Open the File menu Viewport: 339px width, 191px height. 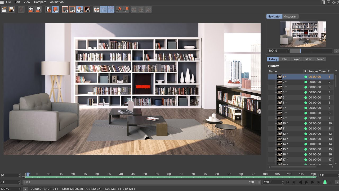point(8,2)
